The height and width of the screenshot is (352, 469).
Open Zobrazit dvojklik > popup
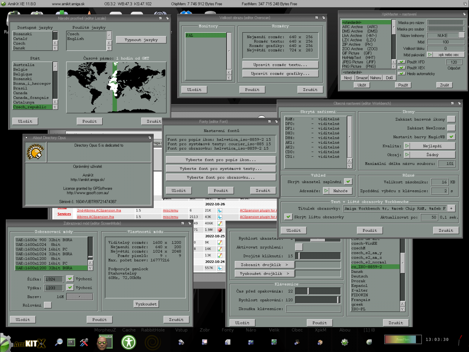click(x=264, y=265)
